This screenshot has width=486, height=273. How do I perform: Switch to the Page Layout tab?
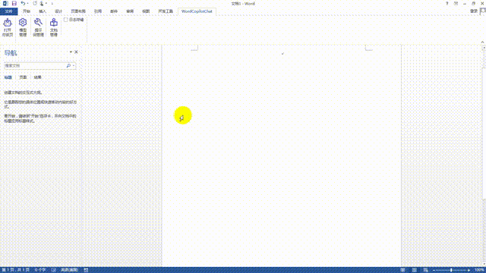[78, 11]
